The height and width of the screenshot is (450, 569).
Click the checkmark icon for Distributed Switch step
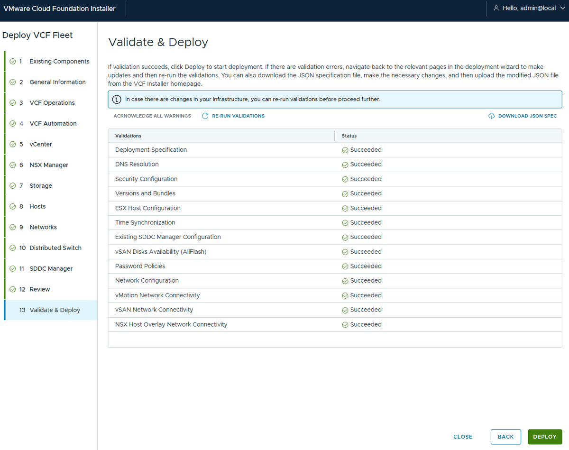[13, 248]
